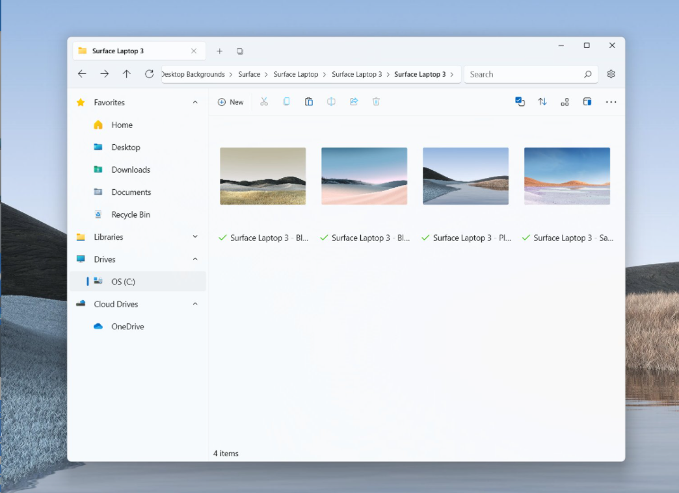Viewport: 679px width, 493px height.
Task: Select the orange hills blue sky thumbnail
Action: click(567, 176)
